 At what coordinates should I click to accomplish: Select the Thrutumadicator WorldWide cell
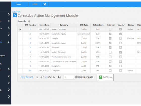pyautogui.click(x=63, y=62)
